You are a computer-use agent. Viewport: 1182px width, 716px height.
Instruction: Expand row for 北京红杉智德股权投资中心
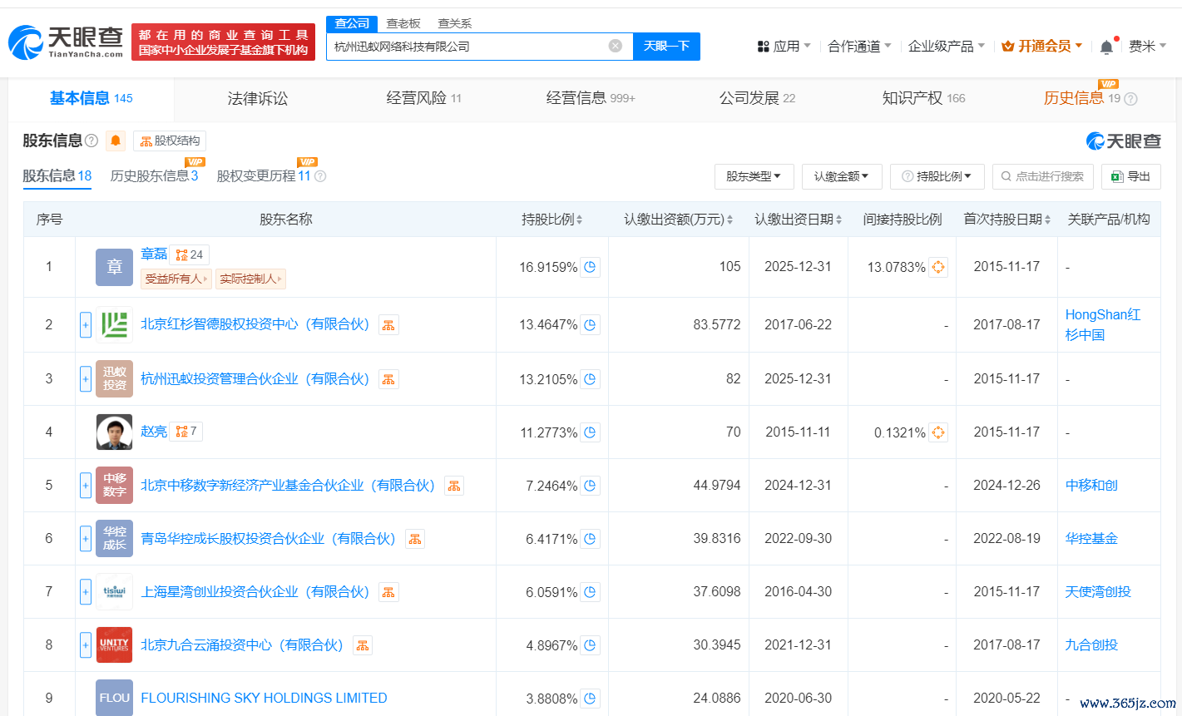86,325
